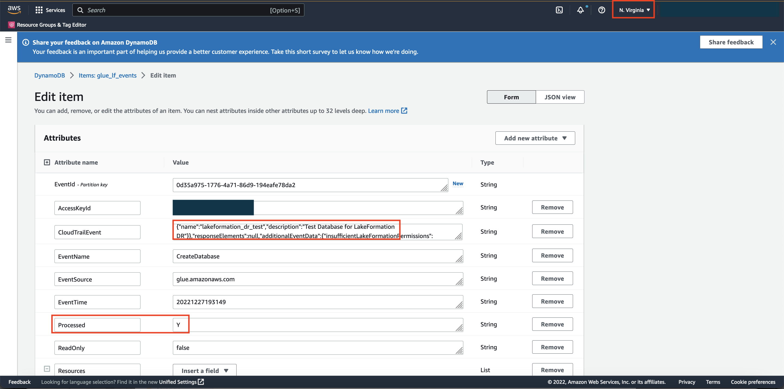This screenshot has height=389, width=784.
Task: Edit the AccessKeyId attribute name field
Action: coord(97,208)
